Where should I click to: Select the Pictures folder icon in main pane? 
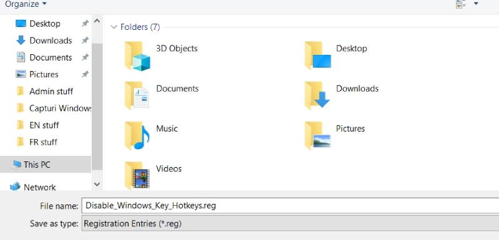[x=317, y=135]
